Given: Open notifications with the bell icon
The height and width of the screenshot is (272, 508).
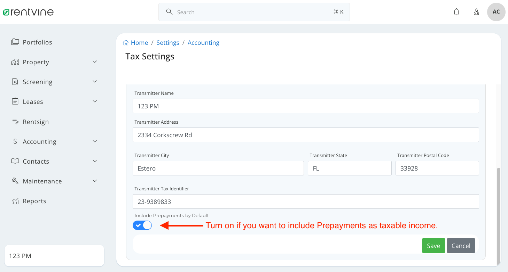Looking at the screenshot, I should 456,11.
